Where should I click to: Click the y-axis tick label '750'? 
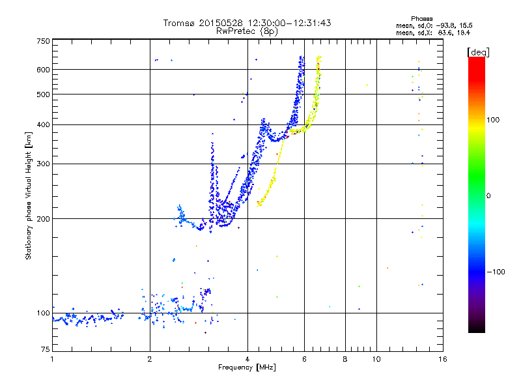click(44, 41)
